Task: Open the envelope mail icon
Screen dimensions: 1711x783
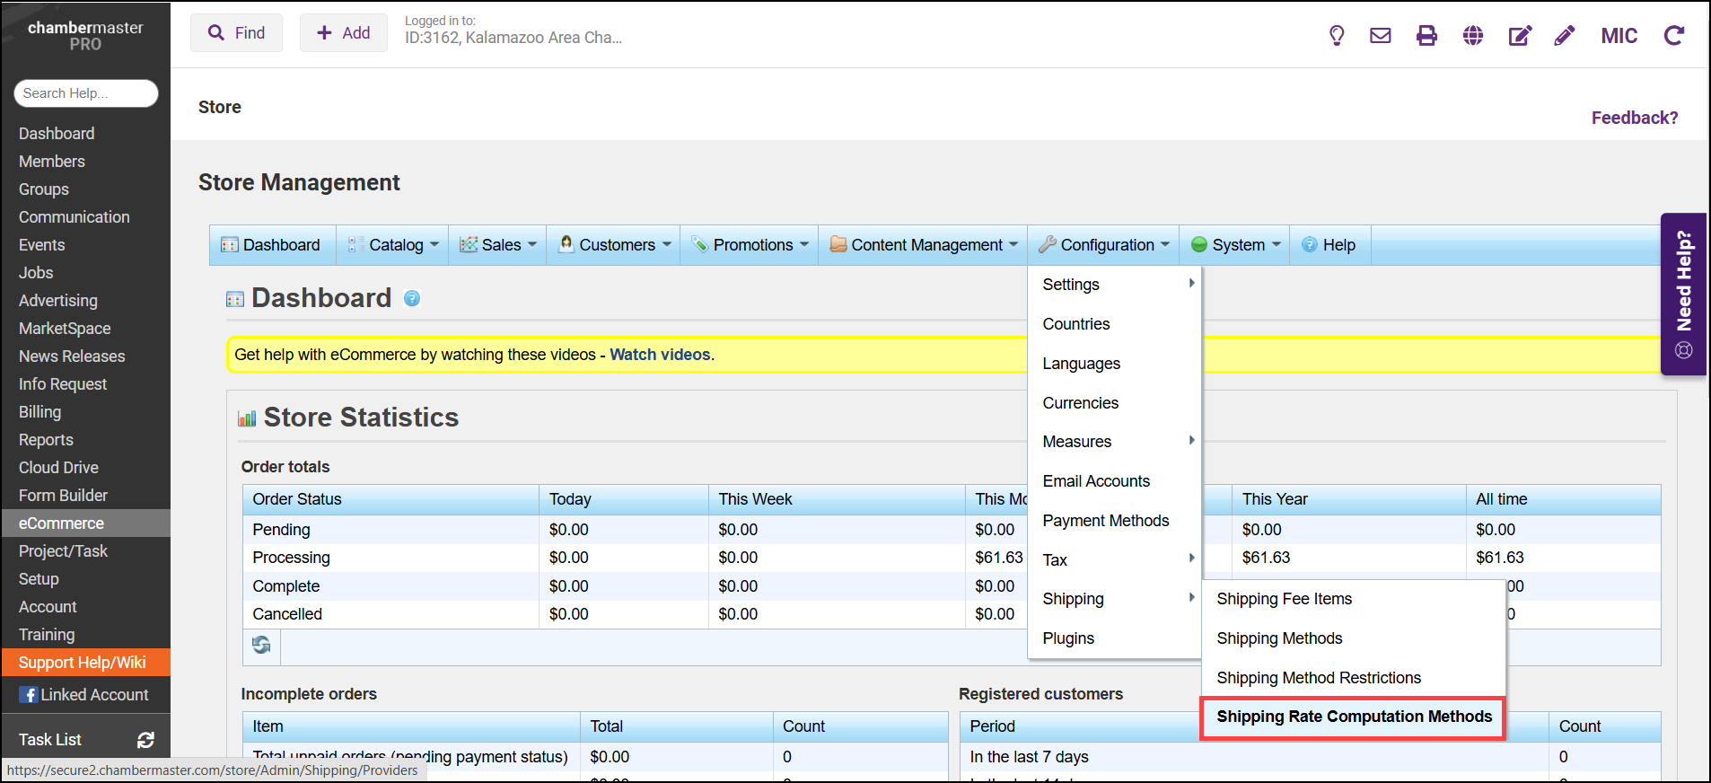Action: click(1380, 36)
